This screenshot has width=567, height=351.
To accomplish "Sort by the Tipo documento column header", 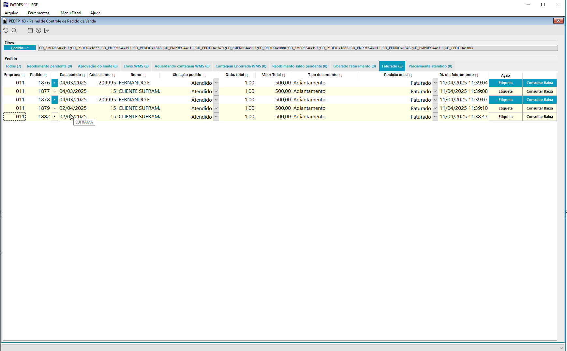I will [325, 75].
